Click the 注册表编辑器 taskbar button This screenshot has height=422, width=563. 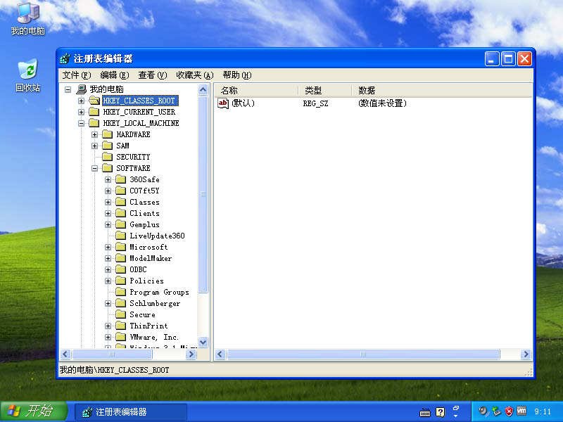pyautogui.click(x=131, y=412)
